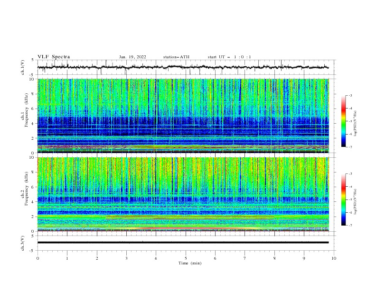The height and width of the screenshot is (290, 376).
Task: Click time axis tick label "1"
Action: coord(67,258)
